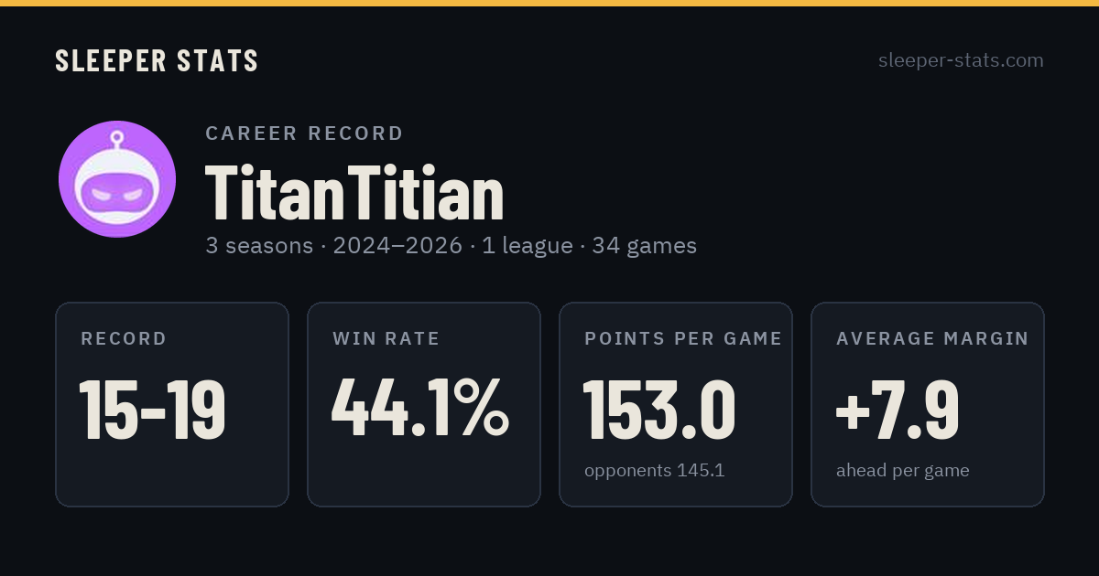Click the seasons and games summary line
1099x576 pixels.
tap(452, 246)
